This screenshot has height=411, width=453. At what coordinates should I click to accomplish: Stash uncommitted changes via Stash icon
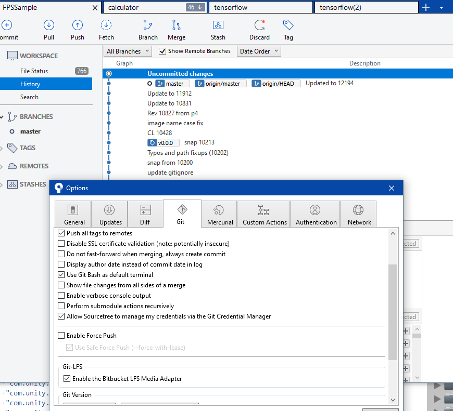tap(218, 25)
